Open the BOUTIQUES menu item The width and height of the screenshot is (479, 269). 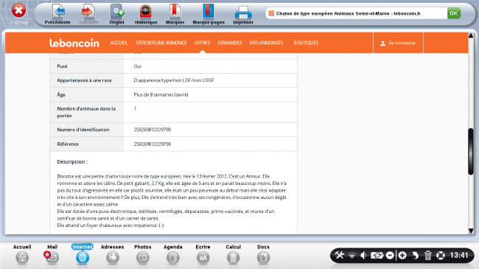tap(306, 43)
